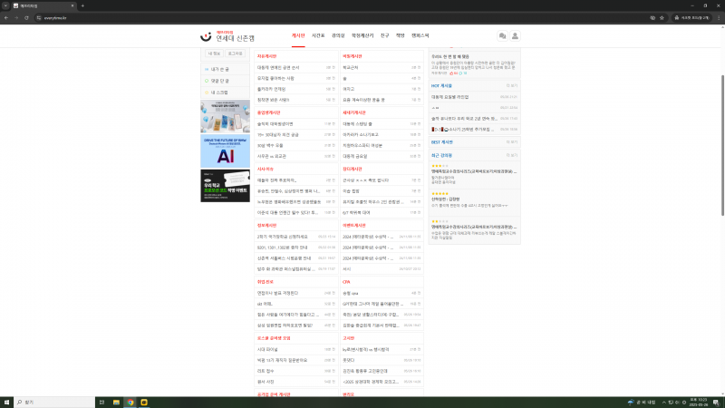725x408 pixels.
Task: Click the Chrome icon on the taskbar
Action: pyautogui.click(x=130, y=403)
